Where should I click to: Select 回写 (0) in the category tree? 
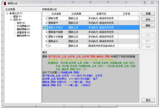click(17, 20)
